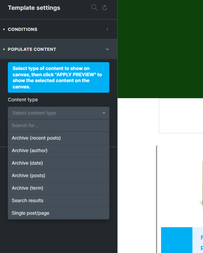Screen dimensions: 203x253
Task: Choose Archive (author) from the list
Action: 58,151
